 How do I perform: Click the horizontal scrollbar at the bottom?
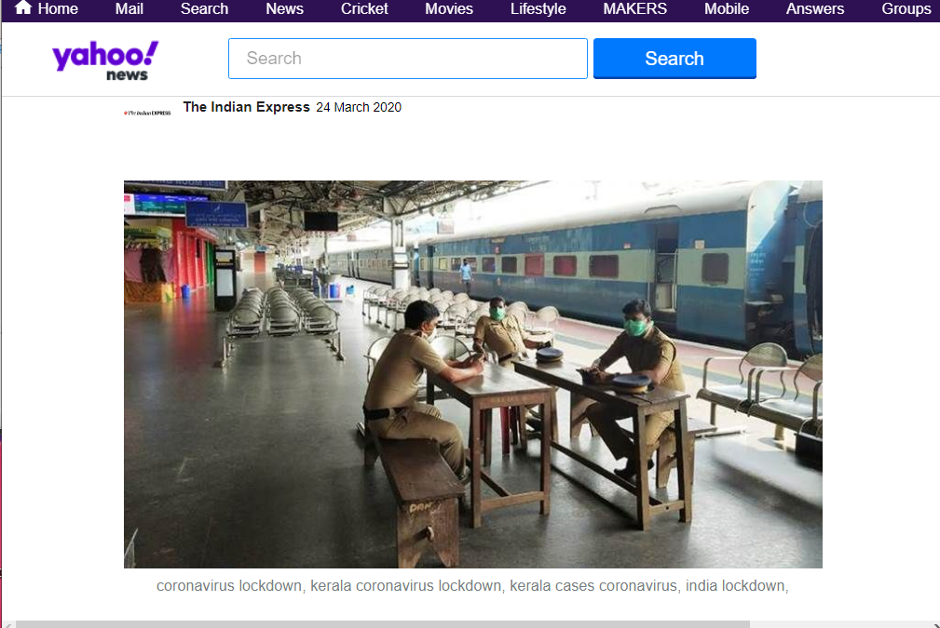[383, 624]
